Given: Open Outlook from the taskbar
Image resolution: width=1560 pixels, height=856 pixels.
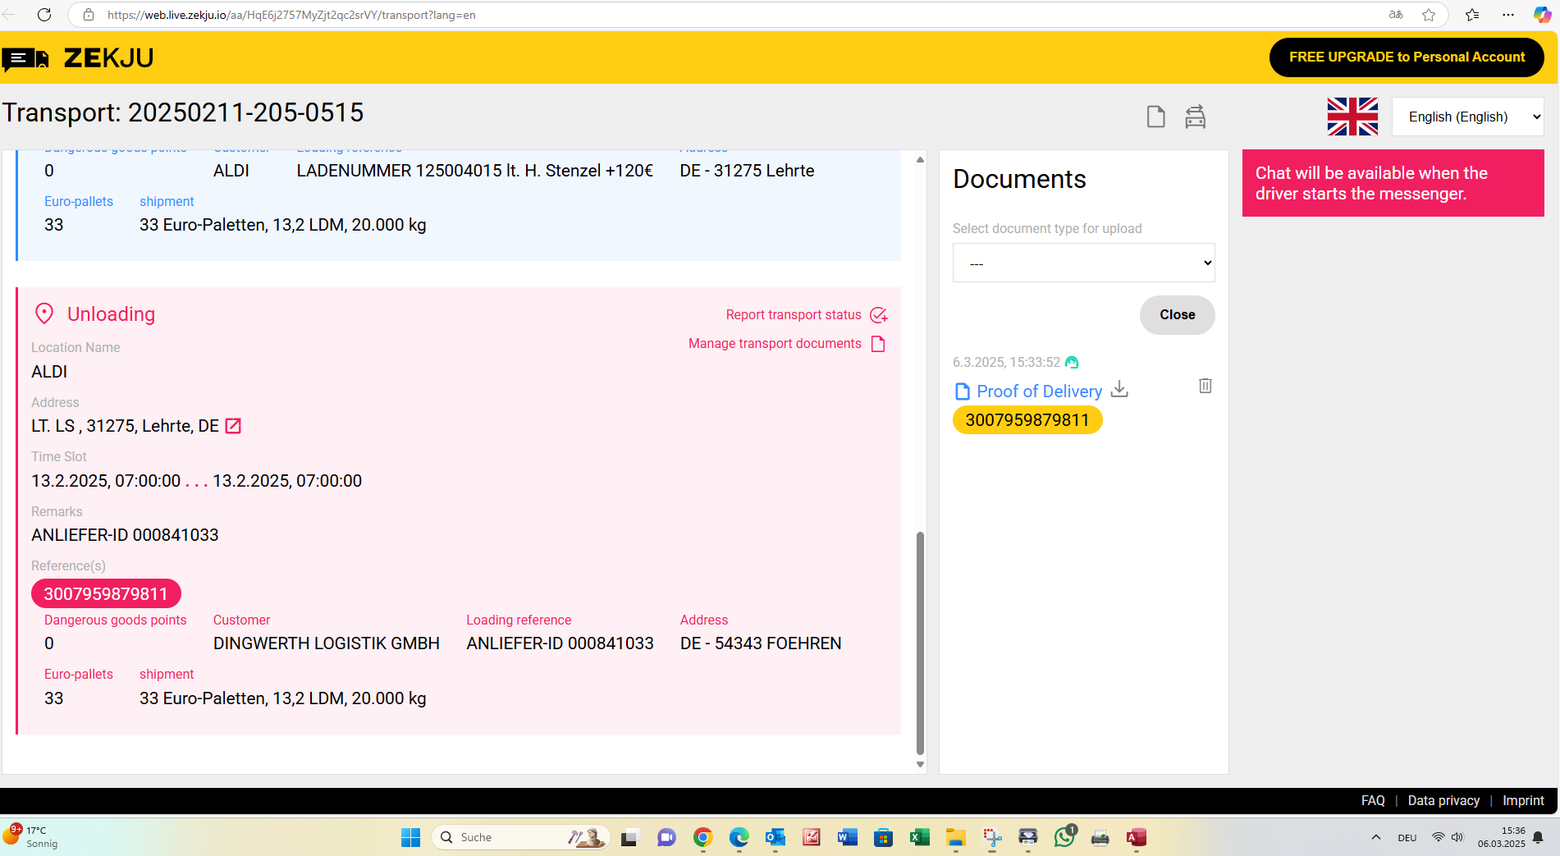Looking at the screenshot, I should point(775,837).
